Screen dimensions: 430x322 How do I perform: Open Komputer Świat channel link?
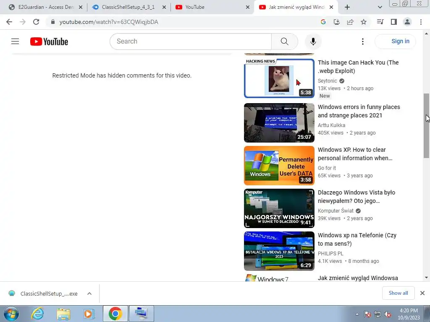(x=336, y=210)
